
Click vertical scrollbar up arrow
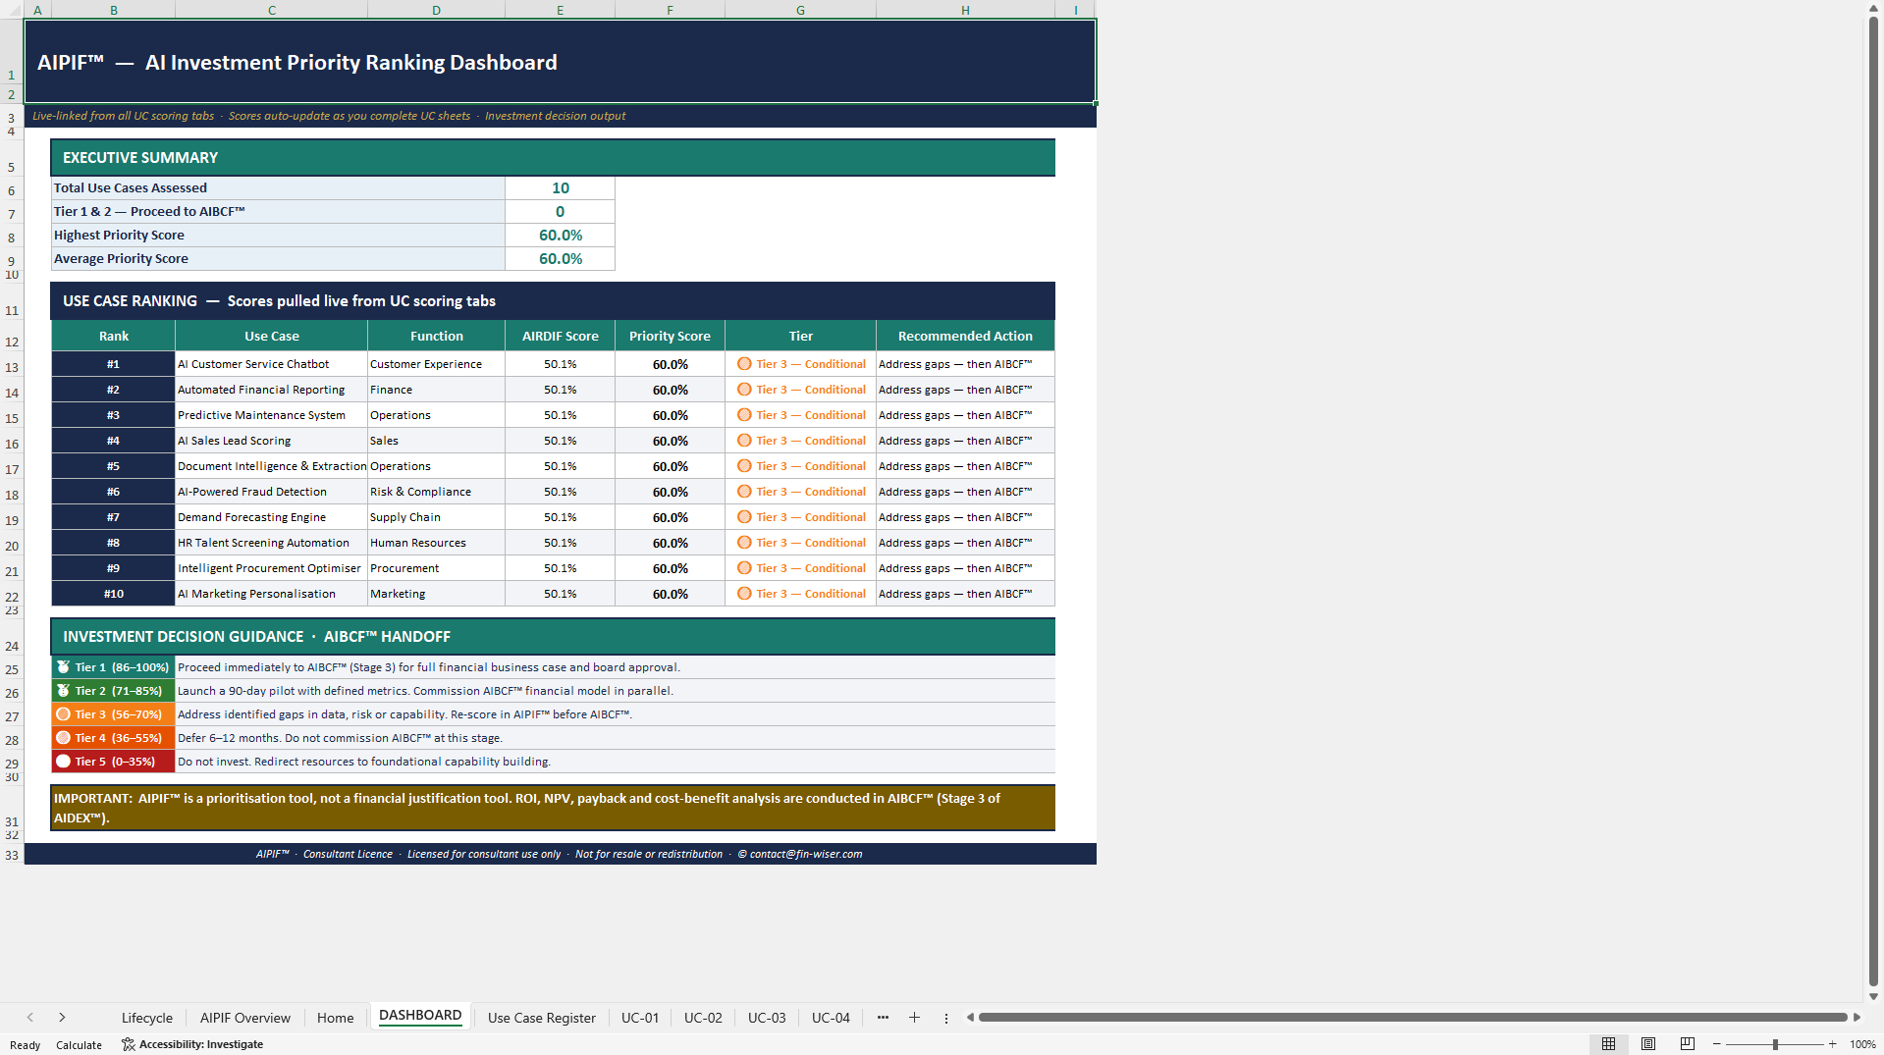coord(1873,8)
